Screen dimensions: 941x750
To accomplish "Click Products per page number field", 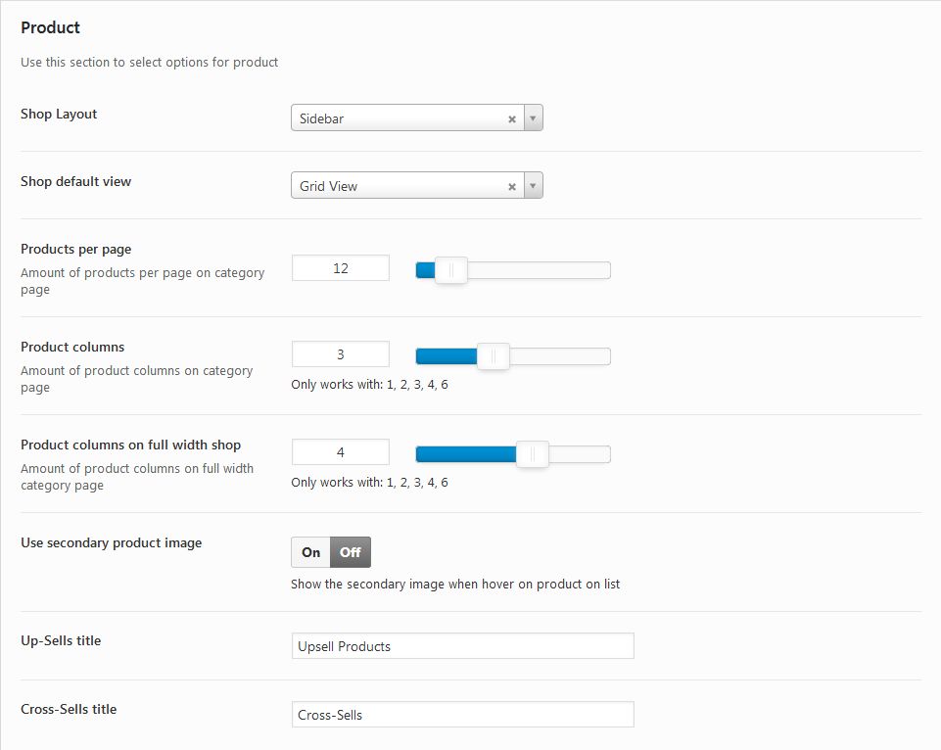I will 341,268.
